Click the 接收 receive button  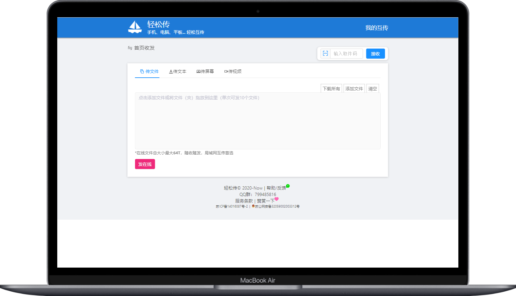[376, 54]
